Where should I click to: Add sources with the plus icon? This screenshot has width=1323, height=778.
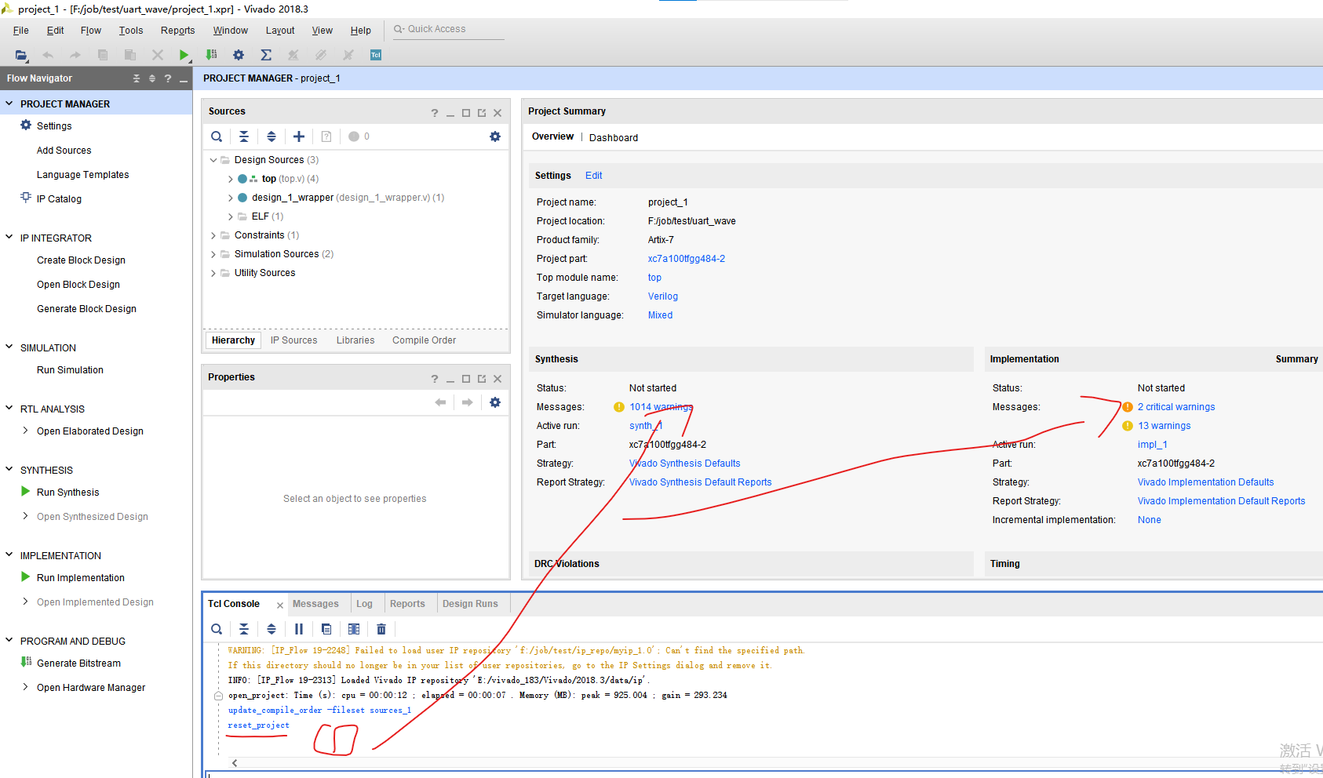299,136
